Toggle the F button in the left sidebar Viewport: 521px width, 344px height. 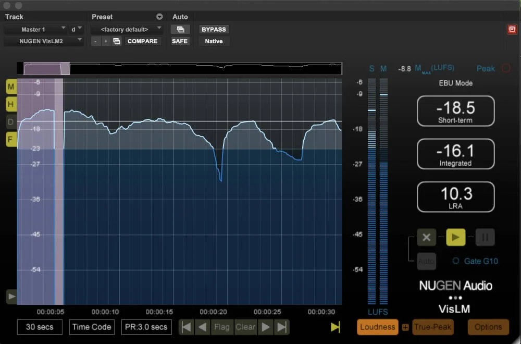(11, 139)
